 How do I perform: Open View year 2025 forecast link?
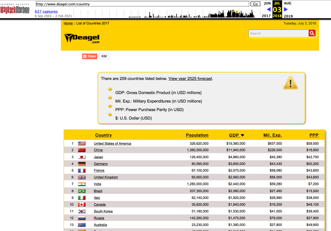(190, 79)
